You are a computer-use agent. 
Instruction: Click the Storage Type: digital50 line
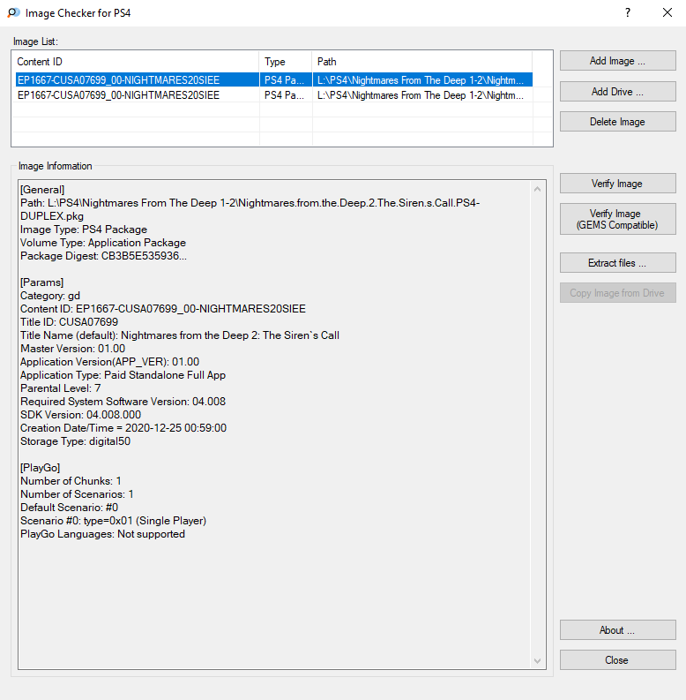tap(75, 441)
